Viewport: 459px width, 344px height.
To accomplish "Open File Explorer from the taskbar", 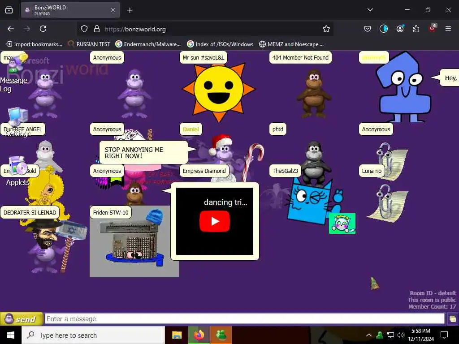I will (x=177, y=335).
